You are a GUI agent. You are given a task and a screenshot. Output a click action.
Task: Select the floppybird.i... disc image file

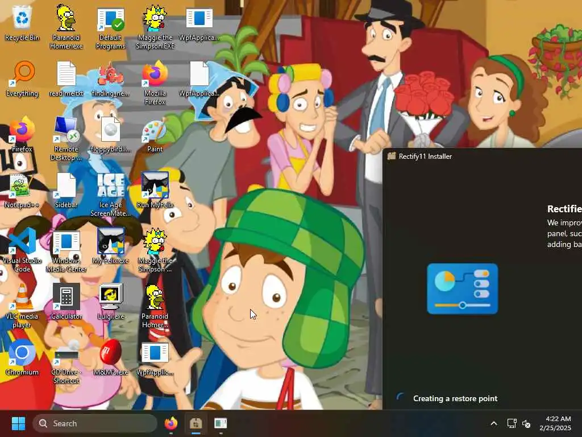click(x=110, y=134)
